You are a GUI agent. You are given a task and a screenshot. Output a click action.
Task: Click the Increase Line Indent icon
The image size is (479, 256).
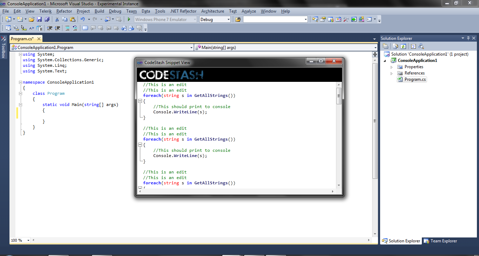point(58,28)
